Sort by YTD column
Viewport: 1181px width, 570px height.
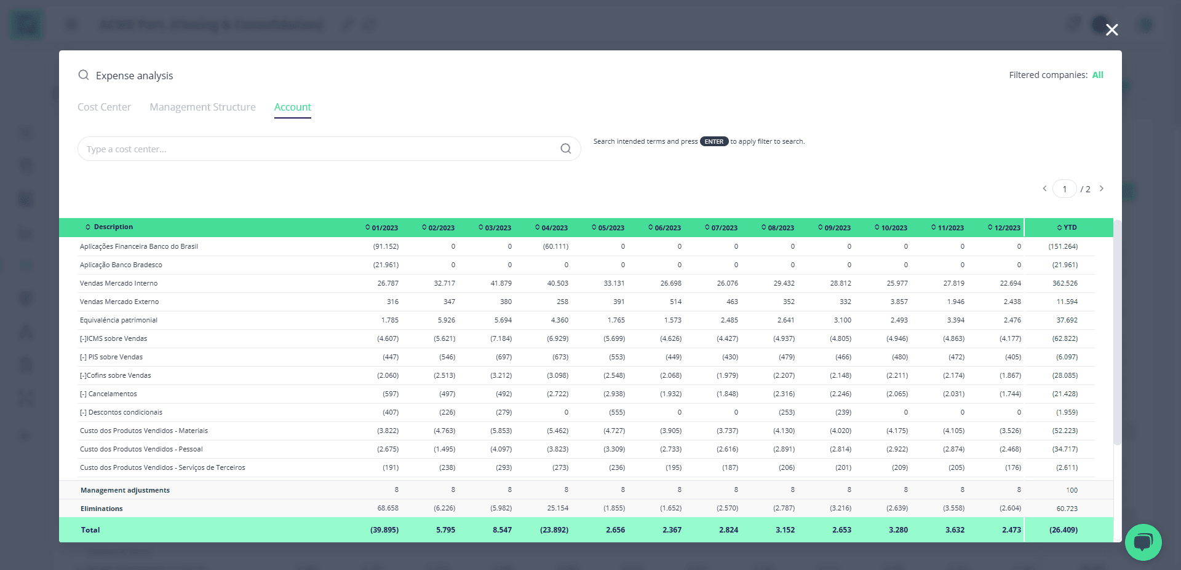[1067, 227]
